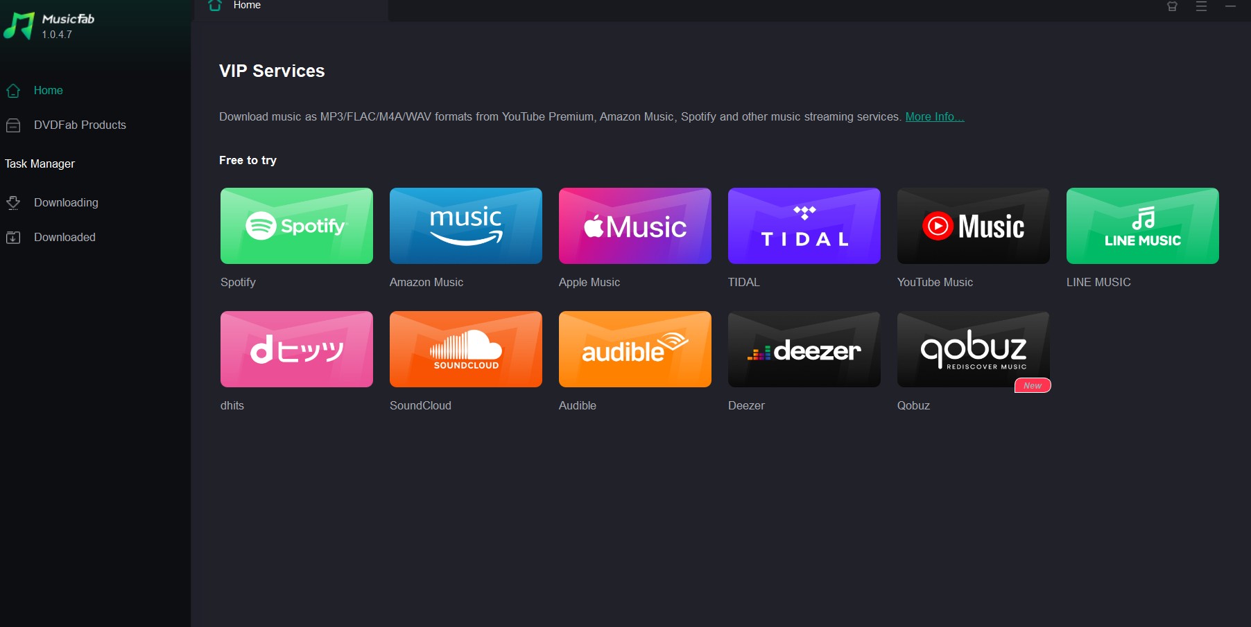Screen dimensions: 1251x627
Task: Click the dhits label text
Action: pyautogui.click(x=232, y=406)
